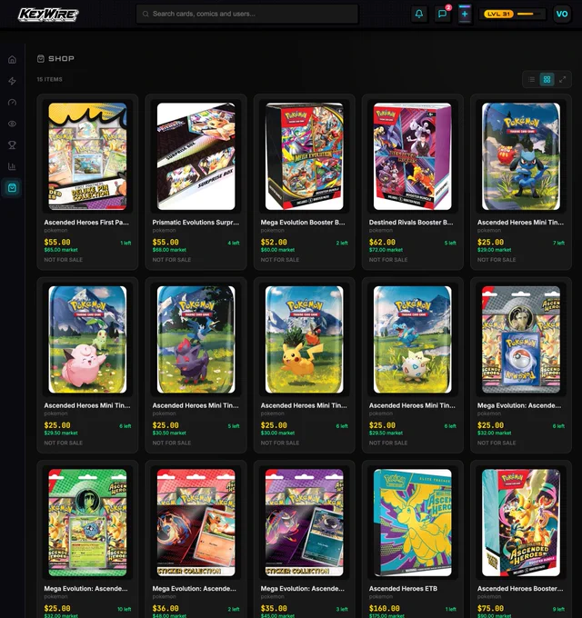
Task: Open the Gastly Sticker Collection image
Action: (305, 523)
